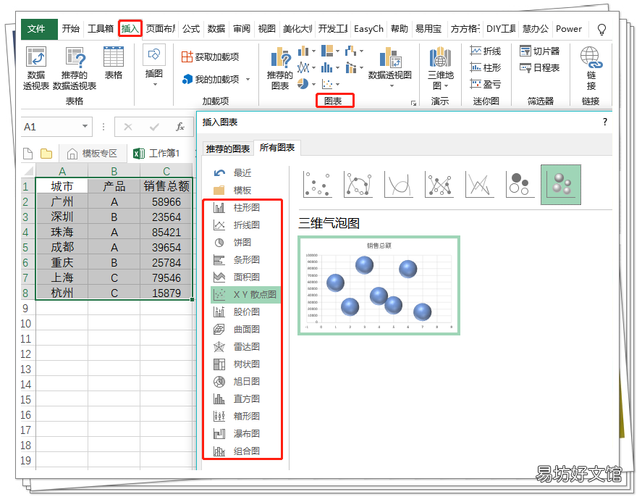The height and width of the screenshot is (497, 642).
Task: Open My Add-ins (我的加载项) dropdown arrow
Action: pyautogui.click(x=248, y=79)
